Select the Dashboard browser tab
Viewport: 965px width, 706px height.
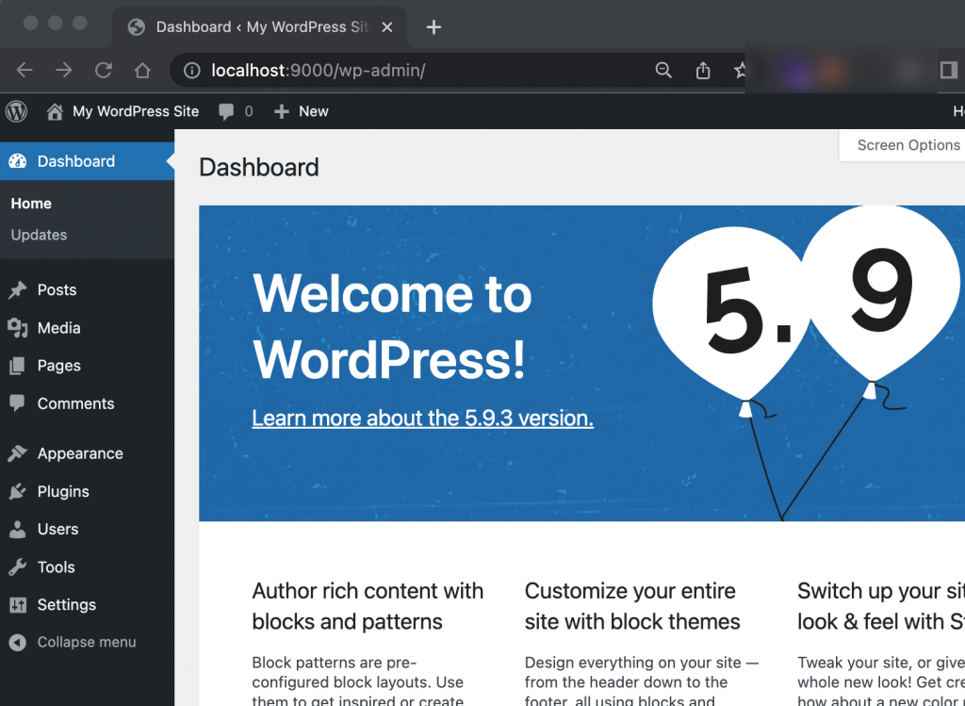[x=260, y=27]
